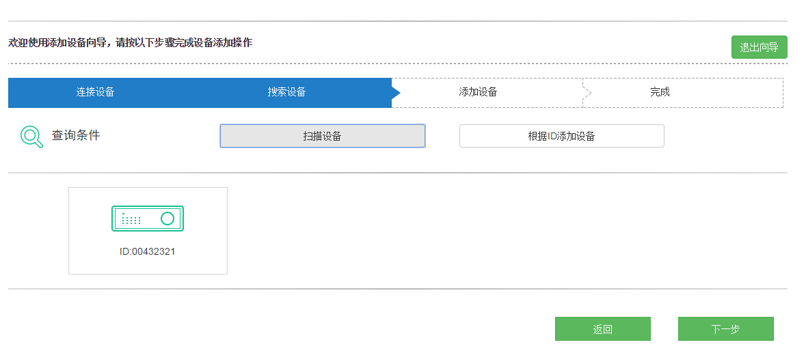This screenshot has width=806, height=351.
Task: Jump to the 添加设备 step
Action: point(478,92)
